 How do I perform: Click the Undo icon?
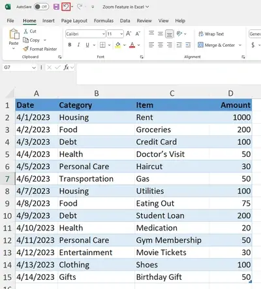pos(66,7)
